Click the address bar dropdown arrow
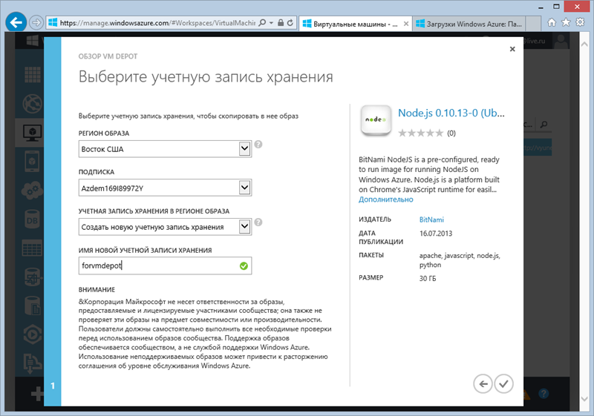 coord(271,23)
